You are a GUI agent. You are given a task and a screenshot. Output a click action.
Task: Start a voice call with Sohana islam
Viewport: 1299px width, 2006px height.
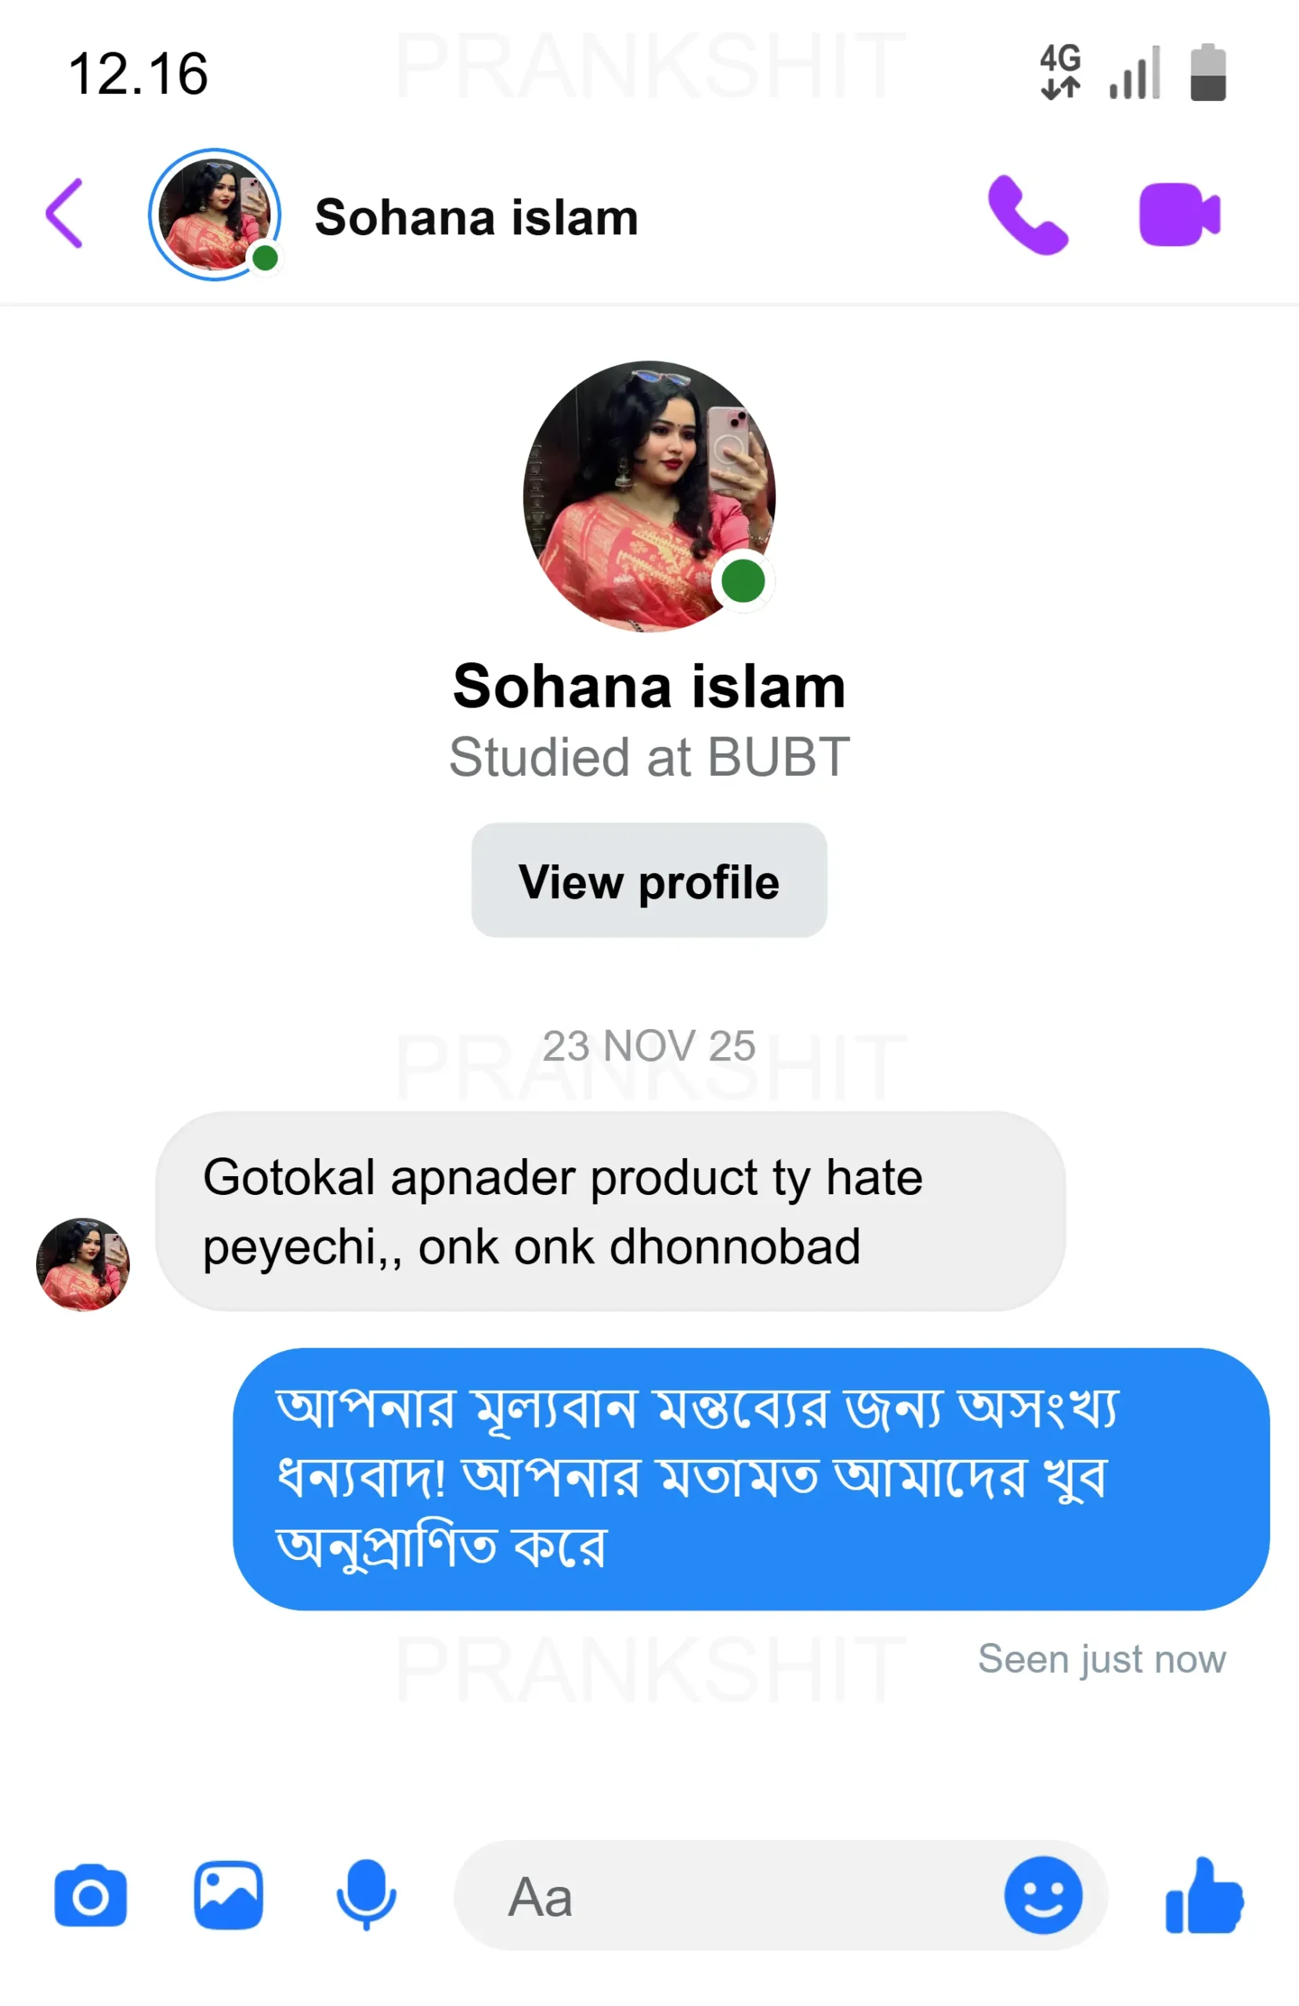1026,215
